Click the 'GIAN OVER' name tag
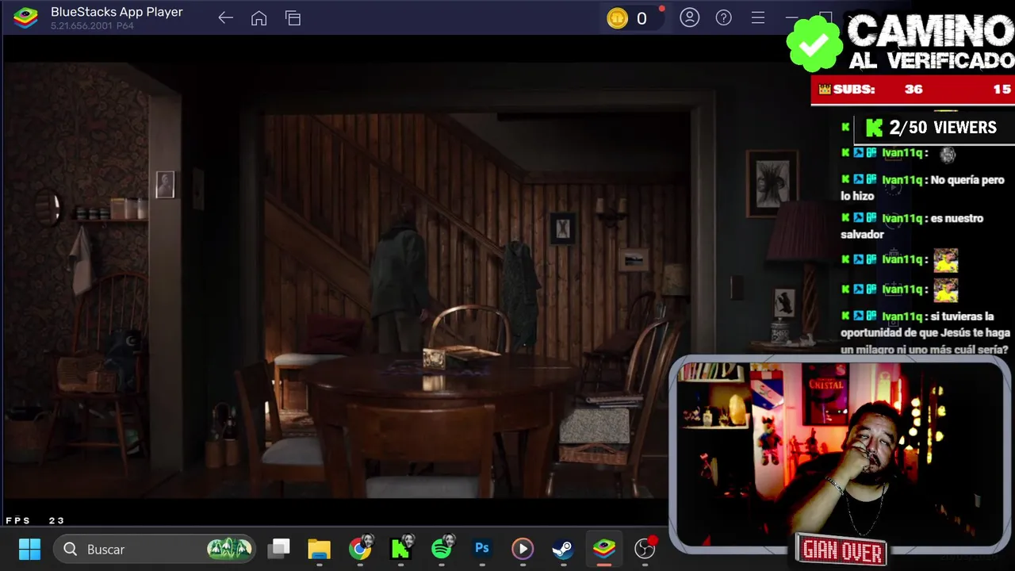Viewport: 1015px width, 571px height. point(842,550)
